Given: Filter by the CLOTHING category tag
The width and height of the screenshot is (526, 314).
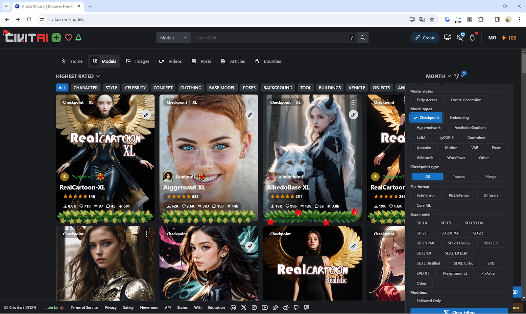Looking at the screenshot, I should [191, 88].
